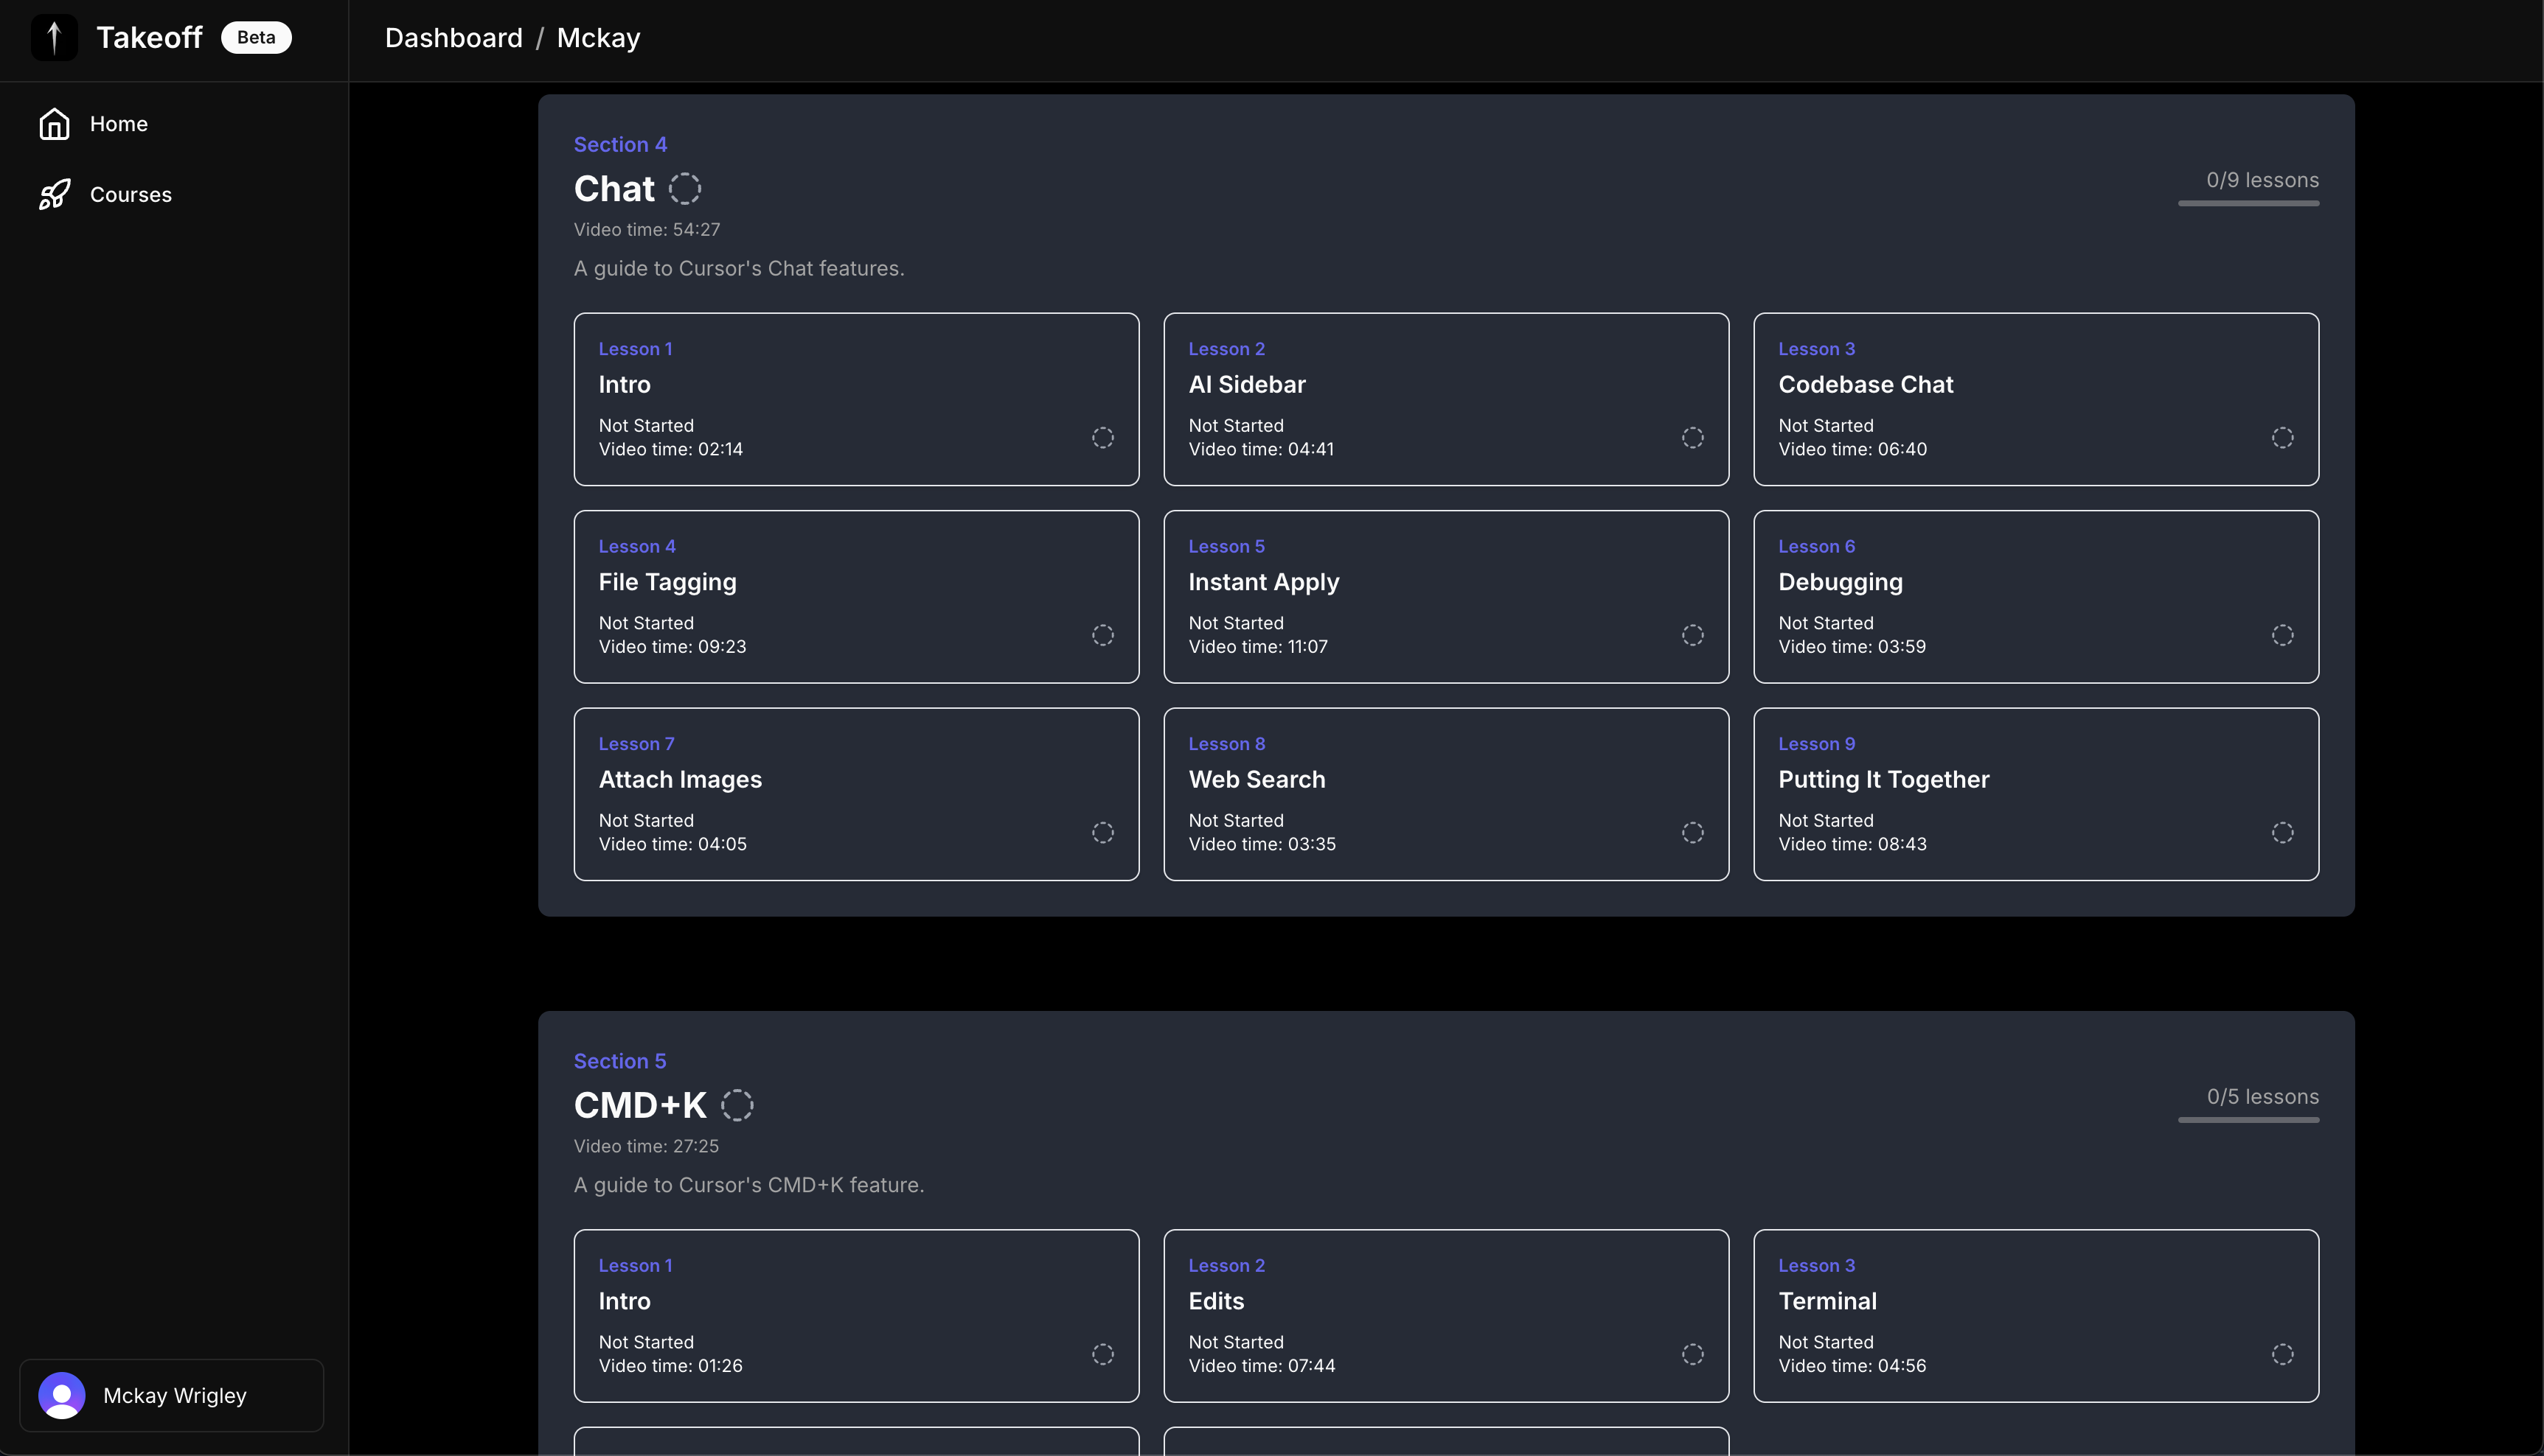Open the Putting It Together lesson card

pyautogui.click(x=2036, y=795)
